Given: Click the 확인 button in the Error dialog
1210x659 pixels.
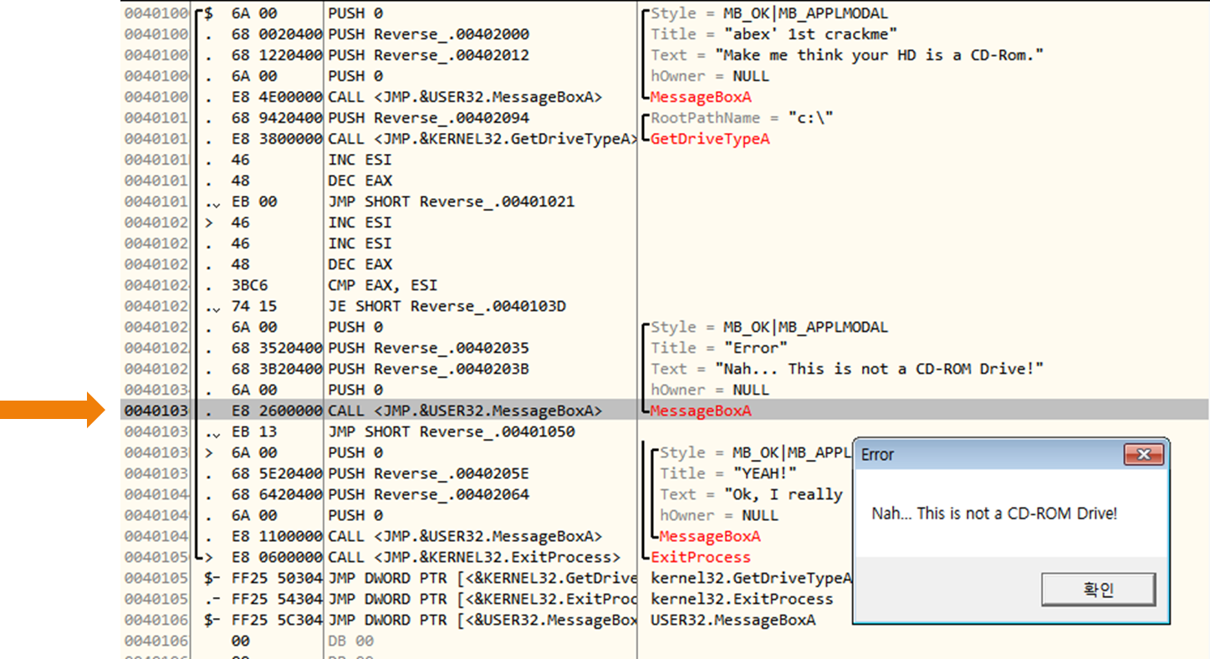Looking at the screenshot, I should pos(1098,590).
